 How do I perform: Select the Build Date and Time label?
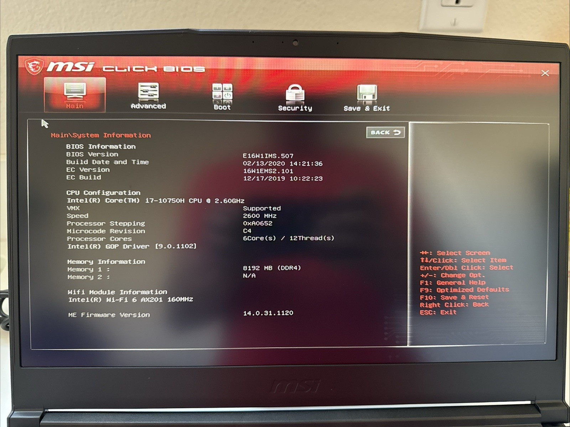108,162
